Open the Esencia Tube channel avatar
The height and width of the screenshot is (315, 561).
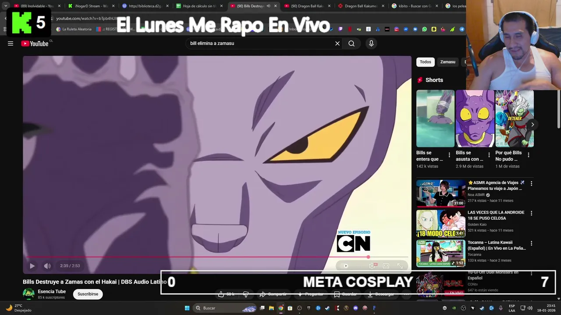pos(28,294)
